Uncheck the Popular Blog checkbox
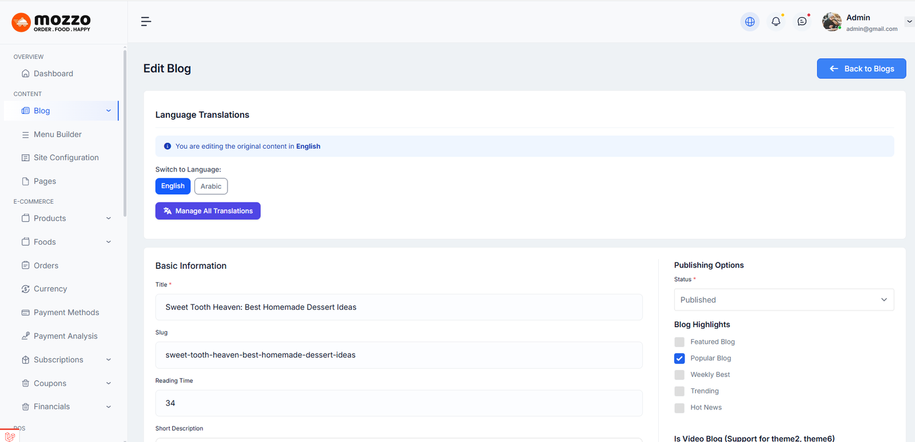915x442 pixels. click(679, 359)
